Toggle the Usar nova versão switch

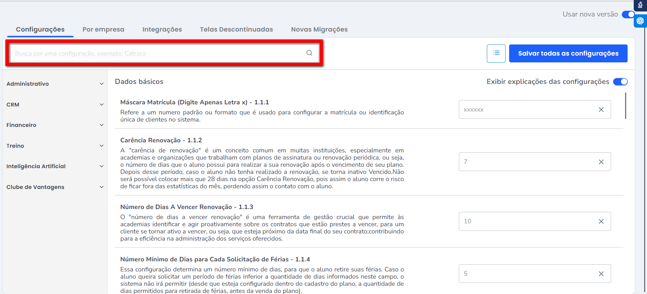[x=628, y=14]
